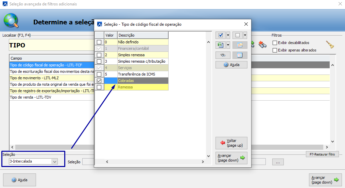Screen dimensions: 345x188
Task: Toggle the Financeira/contábil row checkbox
Action: pyautogui.click(x=99, y=48)
